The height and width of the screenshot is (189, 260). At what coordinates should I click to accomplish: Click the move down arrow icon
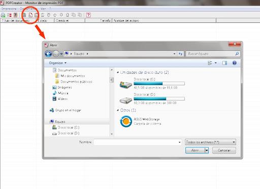click(x=61, y=15)
